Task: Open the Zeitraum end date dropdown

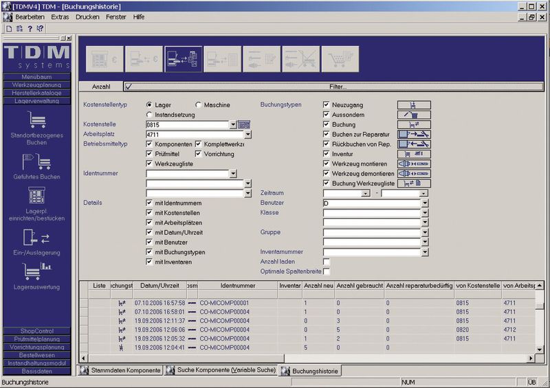Action: tap(423, 194)
